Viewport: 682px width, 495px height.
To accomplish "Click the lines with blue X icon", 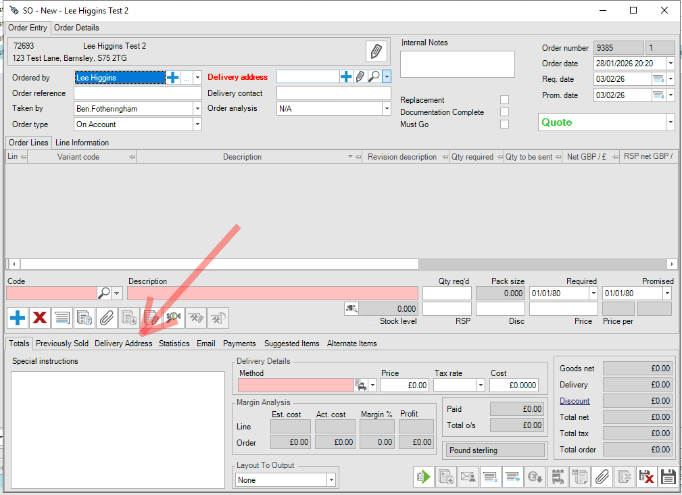I will click(491, 477).
